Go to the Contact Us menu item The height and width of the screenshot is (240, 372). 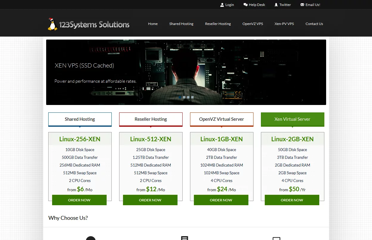(314, 24)
